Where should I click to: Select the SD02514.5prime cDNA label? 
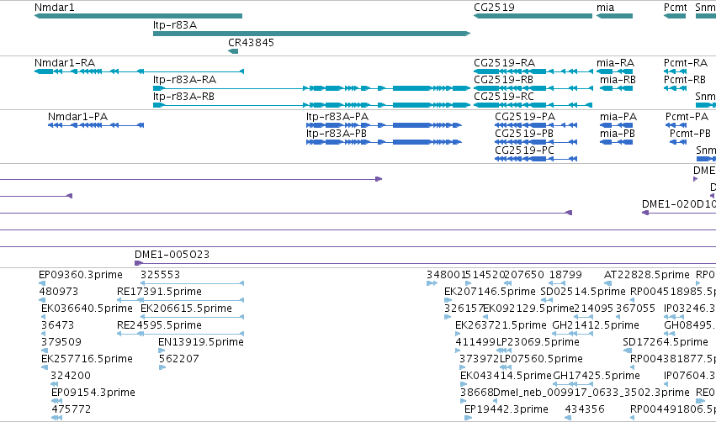click(583, 291)
